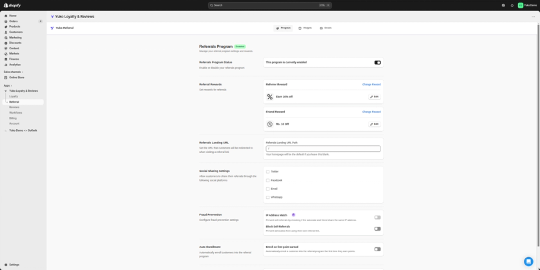The height and width of the screenshot is (270, 540).
Task: Click the Shopify logo in top bar
Action: (x=12, y=5)
